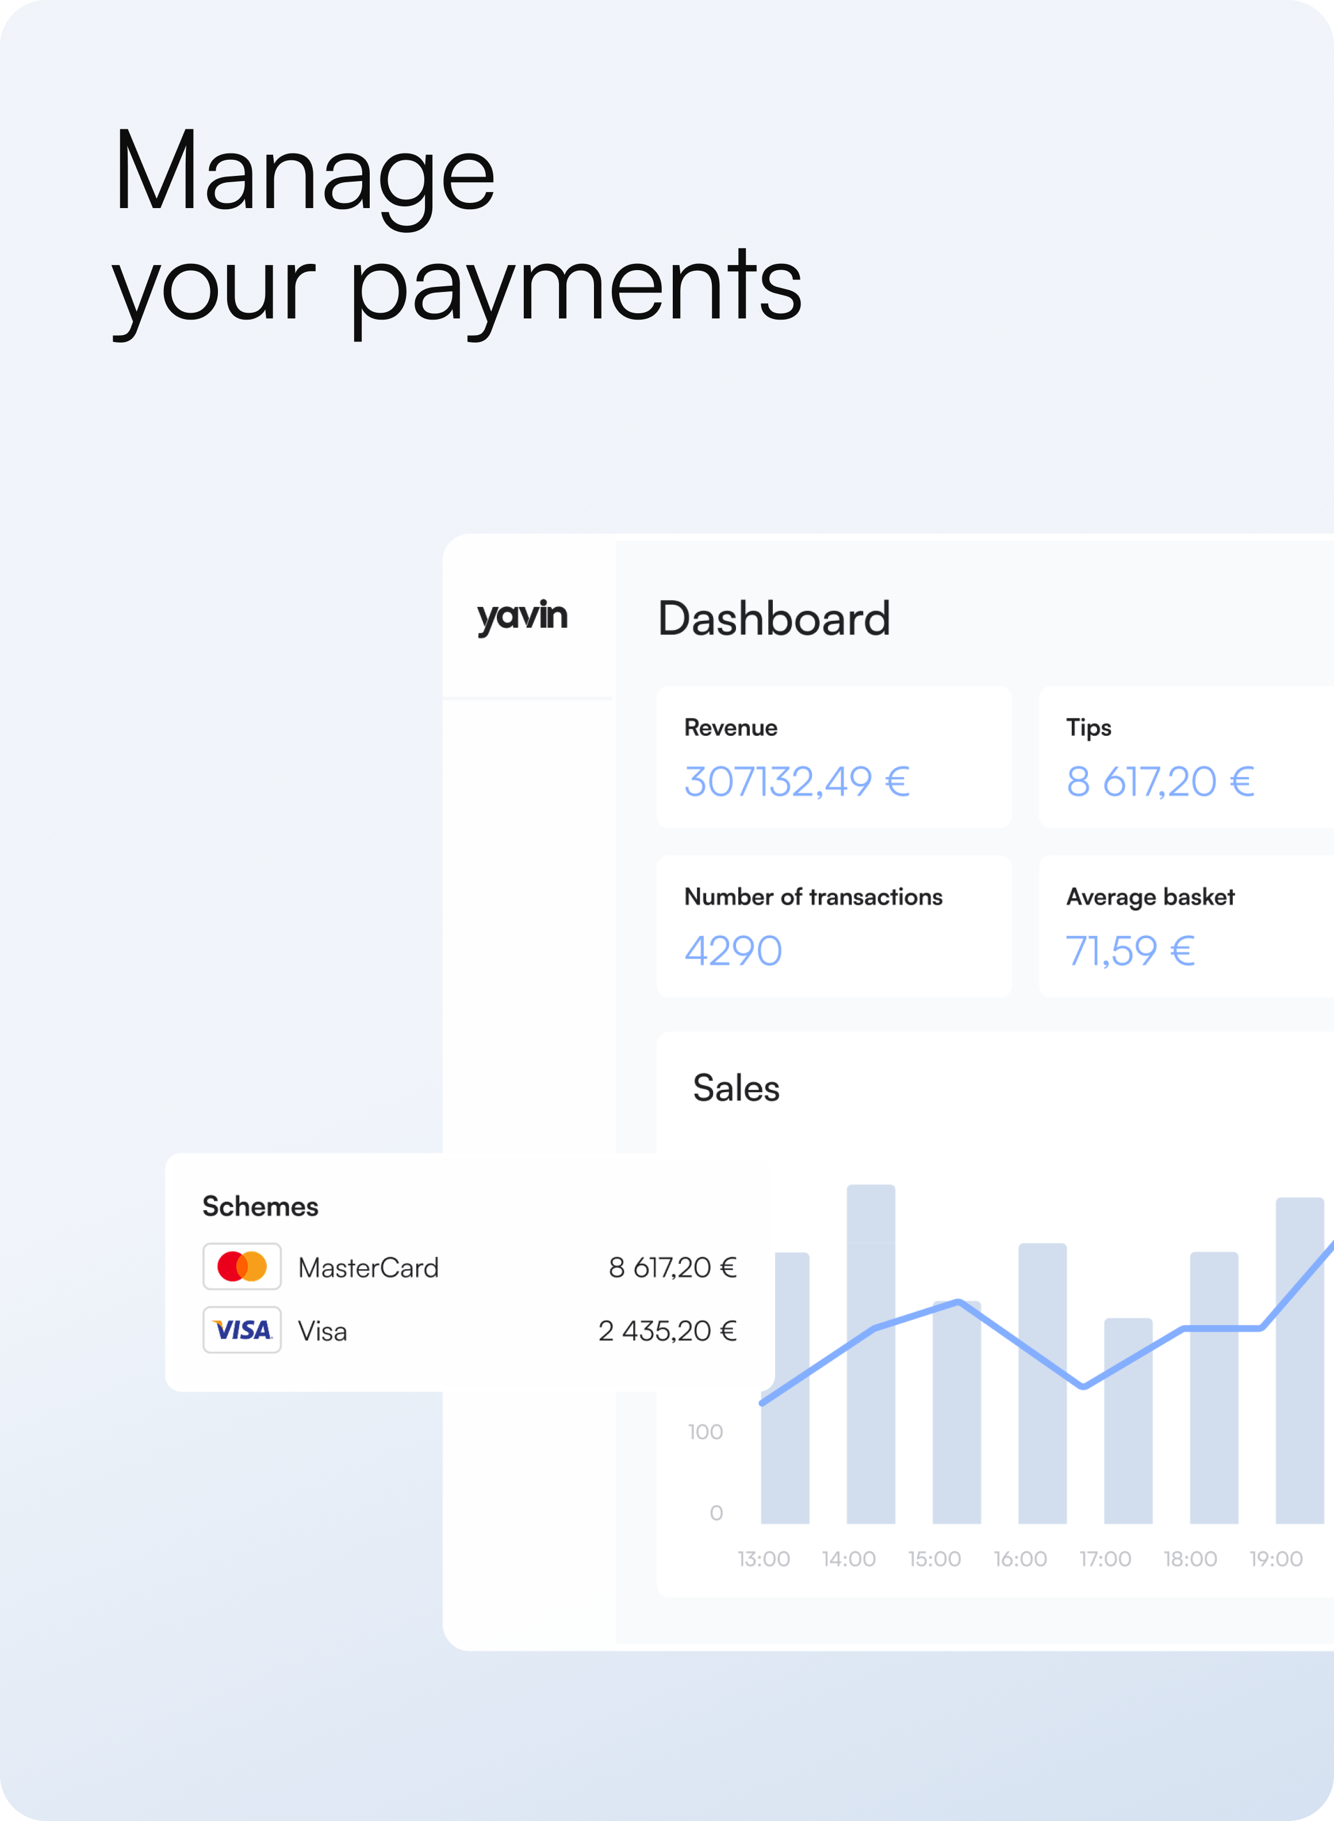
Task: Click the Visa amount 2 435,20 €
Action: [x=667, y=1330]
